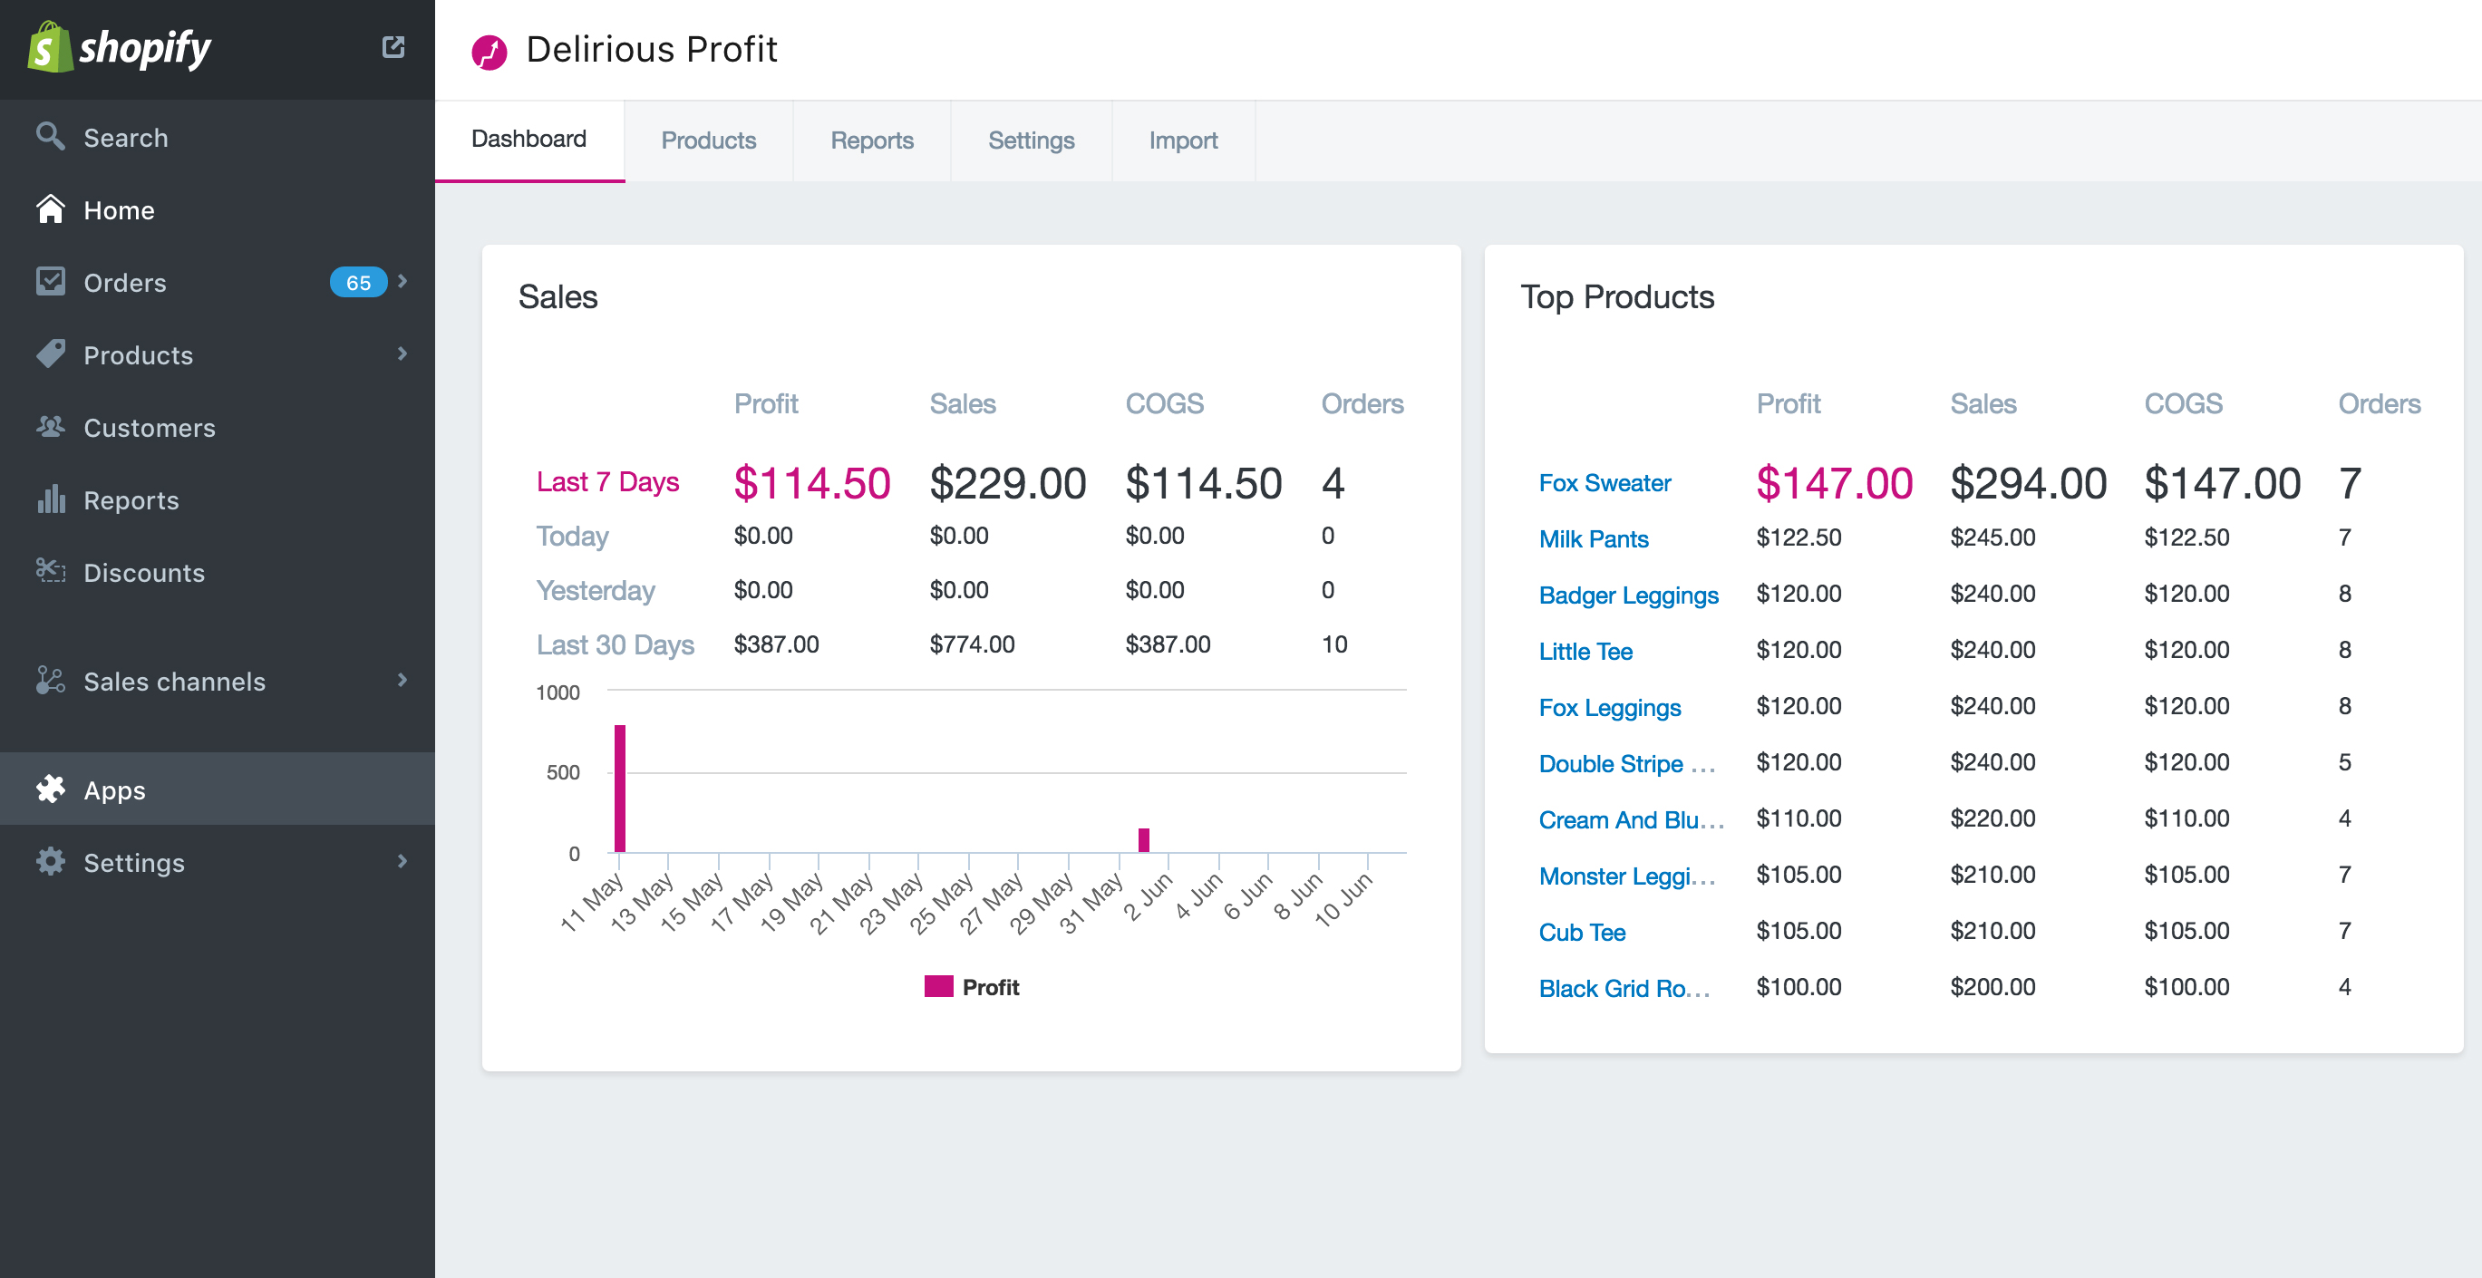Open the Fox Sweater product link

[1605, 482]
